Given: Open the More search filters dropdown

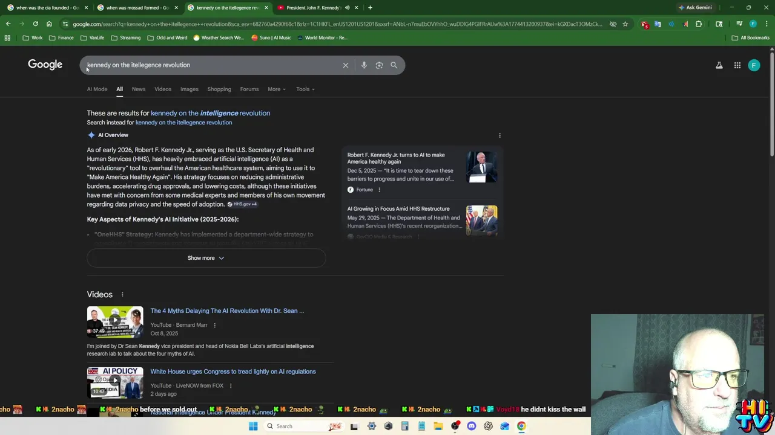Looking at the screenshot, I should coord(276,89).
